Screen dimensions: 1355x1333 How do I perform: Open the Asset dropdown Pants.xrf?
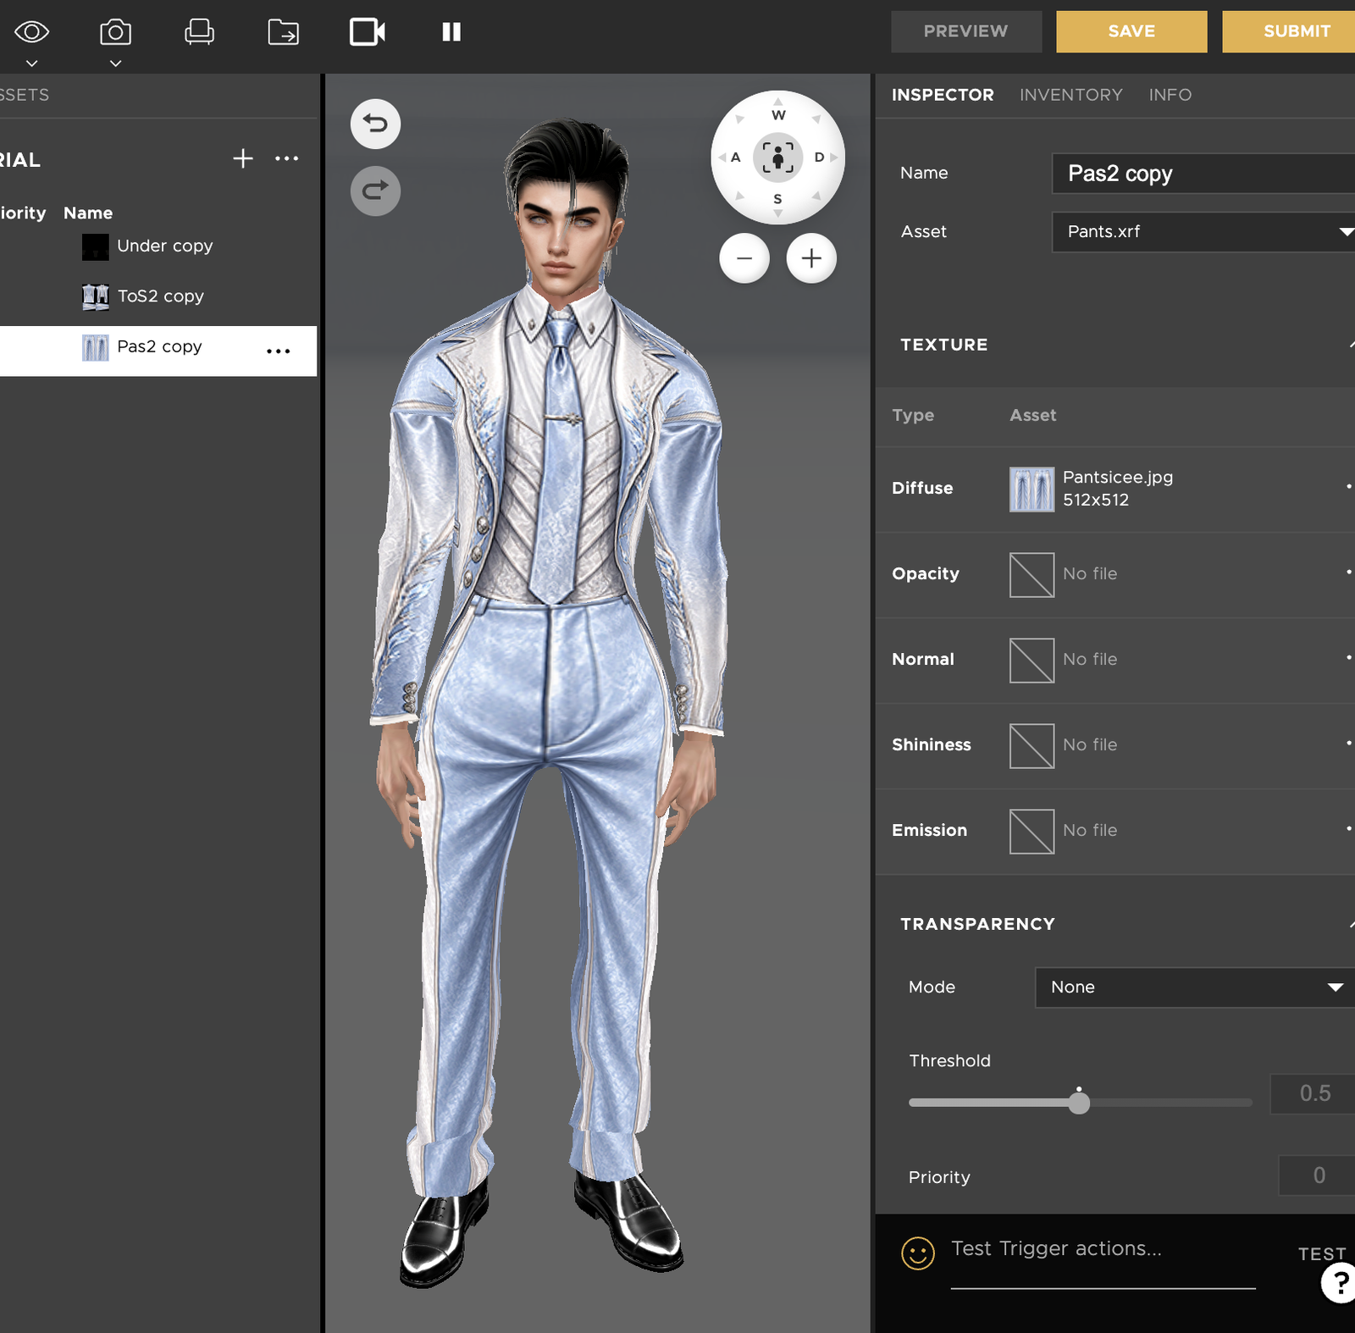(1203, 232)
